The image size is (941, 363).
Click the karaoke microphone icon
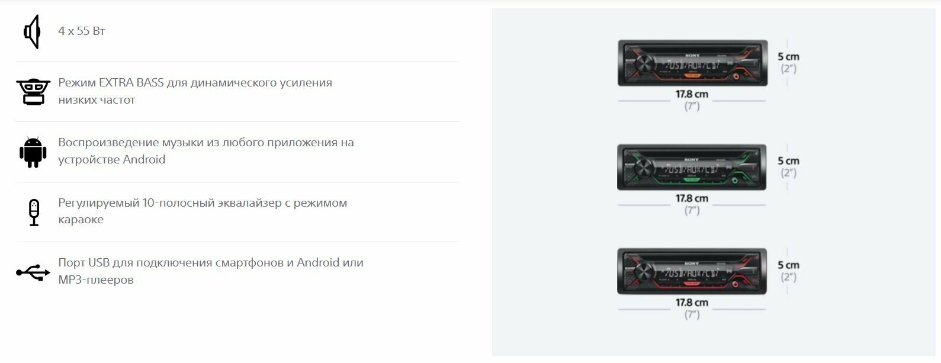pyautogui.click(x=34, y=212)
